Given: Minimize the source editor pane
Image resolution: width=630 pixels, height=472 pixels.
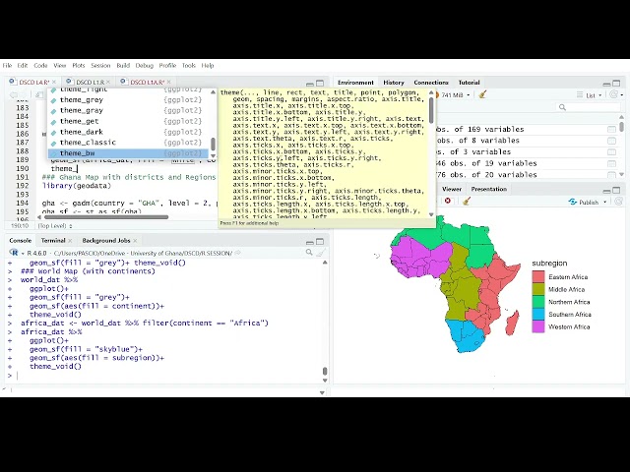Looking at the screenshot, I should click(x=310, y=84).
